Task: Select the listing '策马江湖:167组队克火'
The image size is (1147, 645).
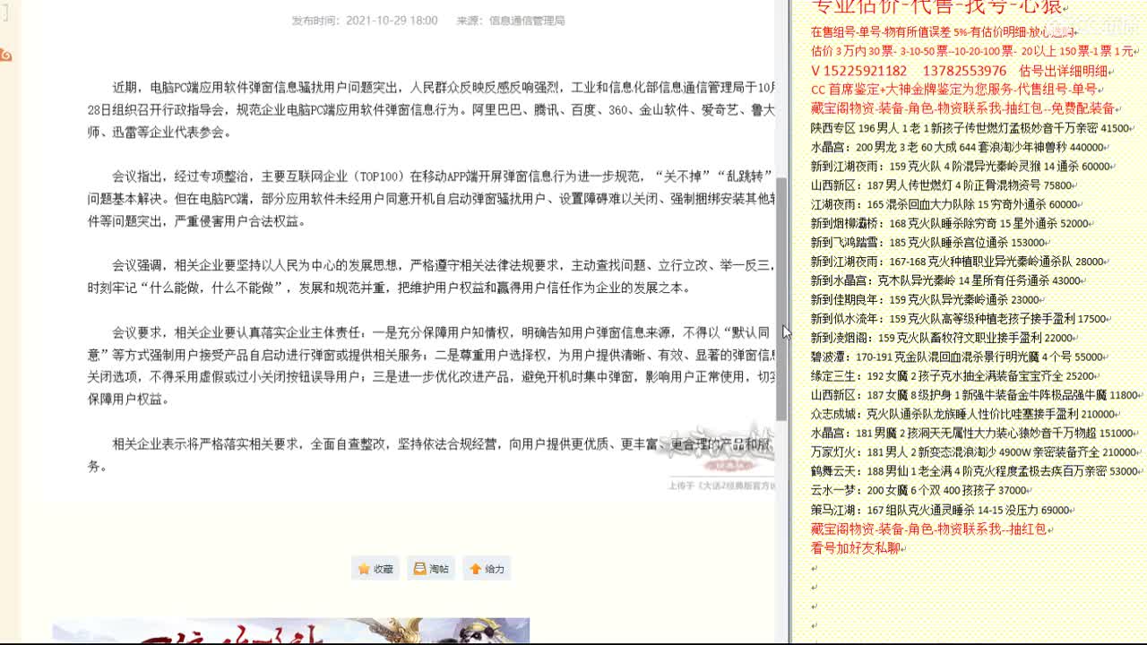Action: click(942, 510)
